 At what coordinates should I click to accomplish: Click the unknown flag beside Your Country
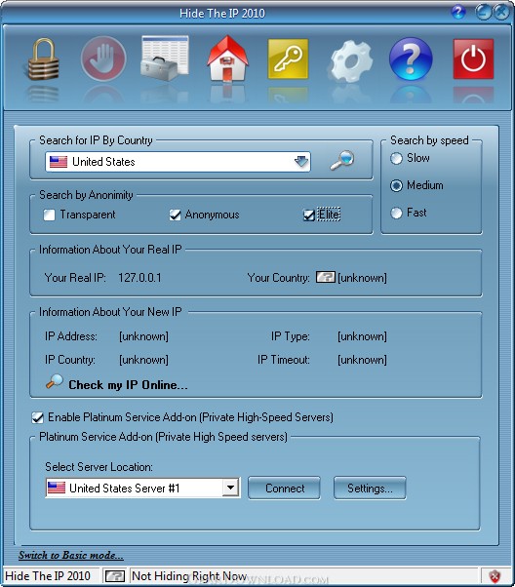pyautogui.click(x=326, y=277)
